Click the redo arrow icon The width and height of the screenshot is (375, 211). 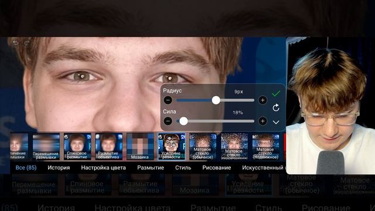(x=26, y=43)
